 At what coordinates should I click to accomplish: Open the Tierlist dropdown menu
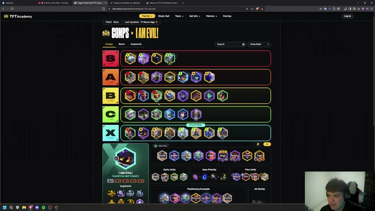coord(147,16)
